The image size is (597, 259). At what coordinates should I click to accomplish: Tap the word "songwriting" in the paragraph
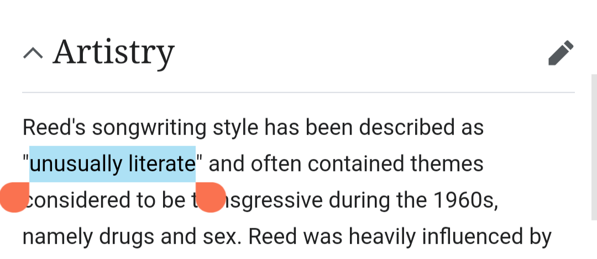149,127
